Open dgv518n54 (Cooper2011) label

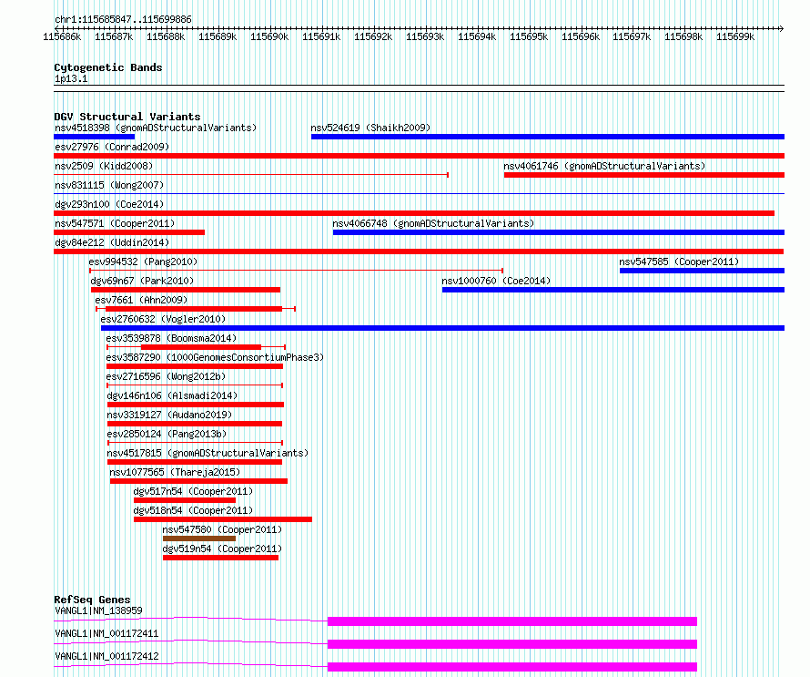coord(193,510)
